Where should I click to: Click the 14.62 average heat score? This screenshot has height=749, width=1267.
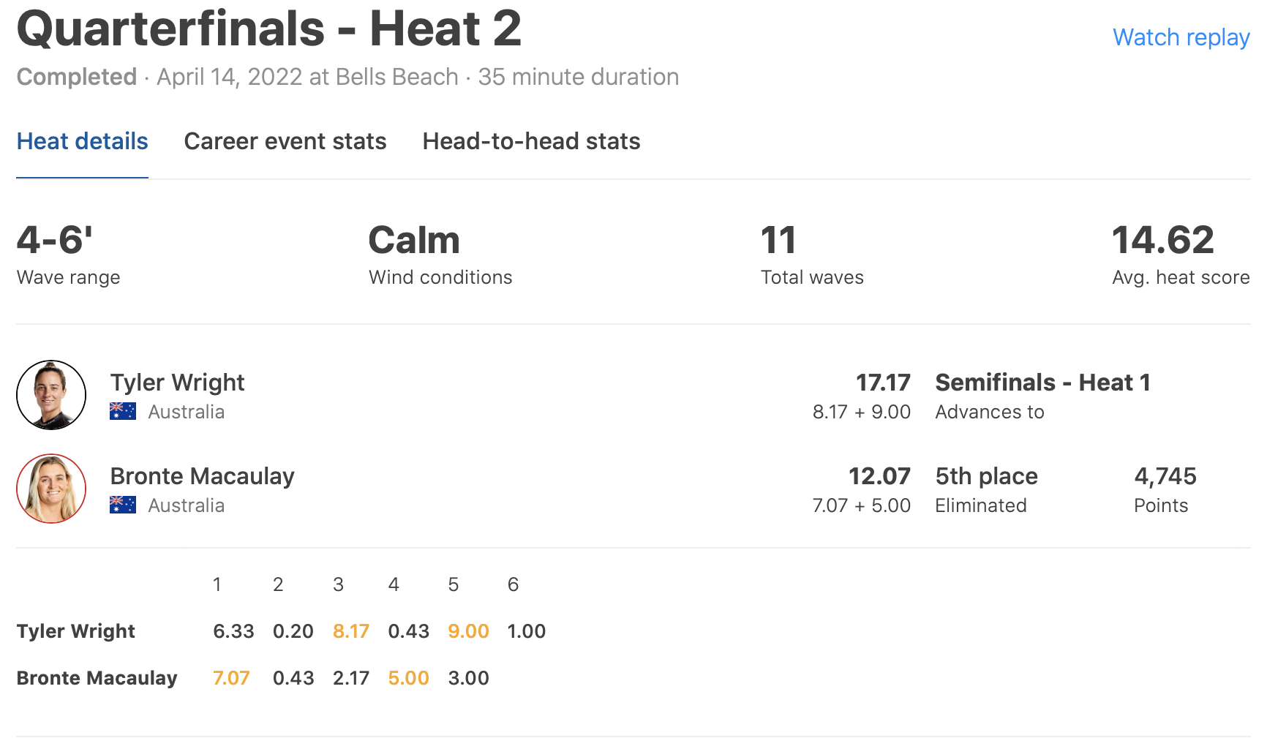pyautogui.click(x=1162, y=241)
